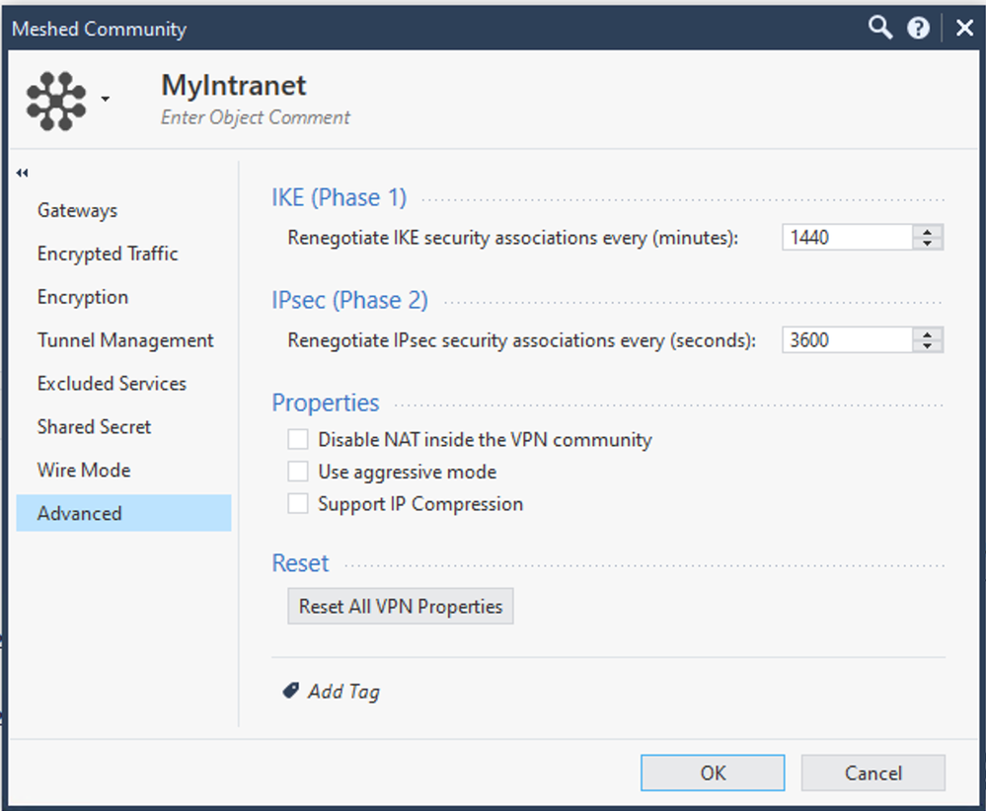The height and width of the screenshot is (811, 986).
Task: Click the Properties section heading
Action: tap(326, 403)
